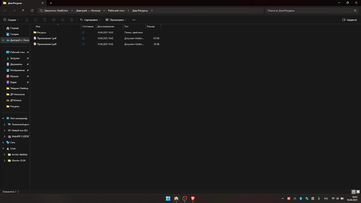Expand Дмитрий — Личное in sidebar tree

pos(3,40)
